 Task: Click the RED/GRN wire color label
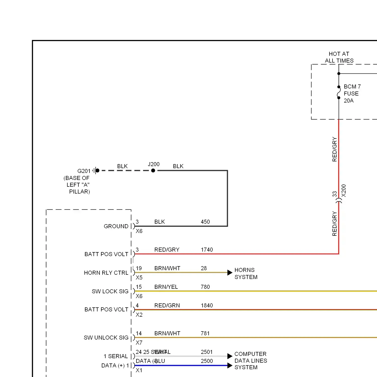pos(167,305)
